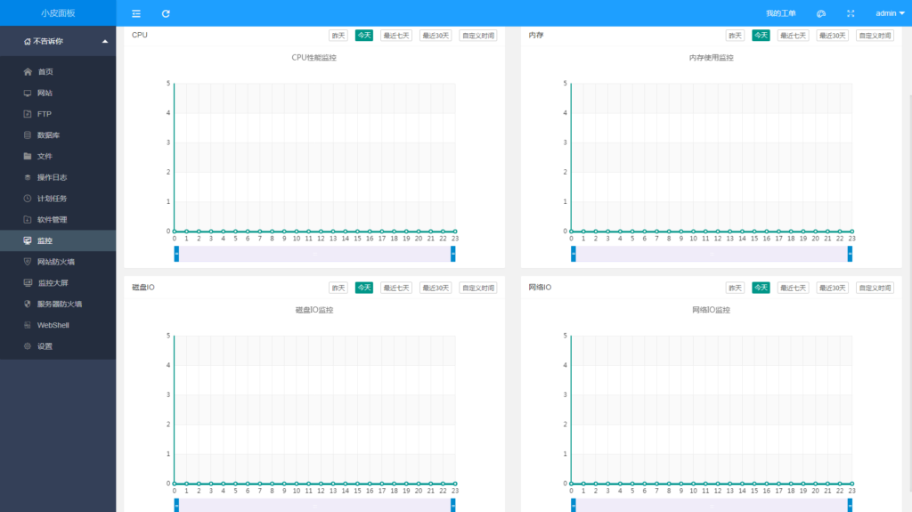Screen dimensions: 912x512
Task: Select 今天 range for 磁盘IO chart
Action: pos(364,288)
